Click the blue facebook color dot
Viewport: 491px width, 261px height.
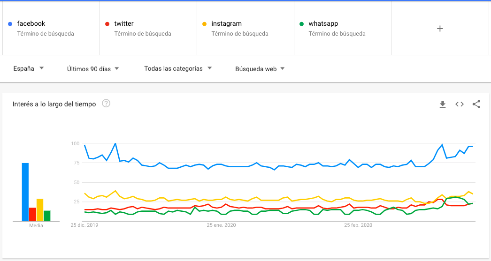[x=10, y=24]
